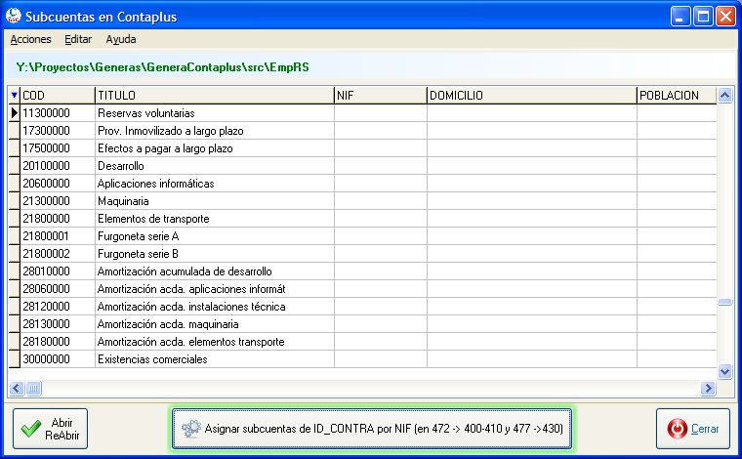The width and height of the screenshot is (742, 459).
Task: Click the NIF column header
Action: (x=381, y=95)
